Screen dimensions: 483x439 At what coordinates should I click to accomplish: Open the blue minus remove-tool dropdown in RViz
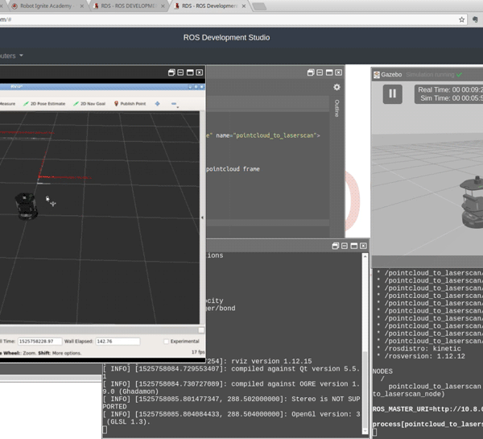175,104
